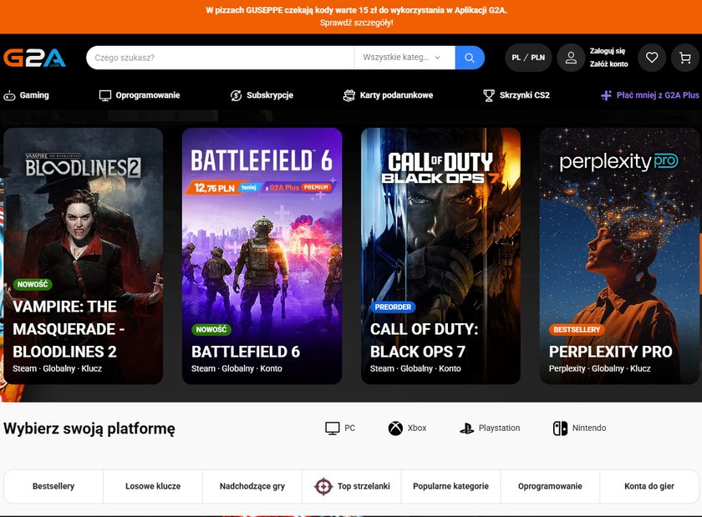Switch to the Top strzelanki tab

352,486
